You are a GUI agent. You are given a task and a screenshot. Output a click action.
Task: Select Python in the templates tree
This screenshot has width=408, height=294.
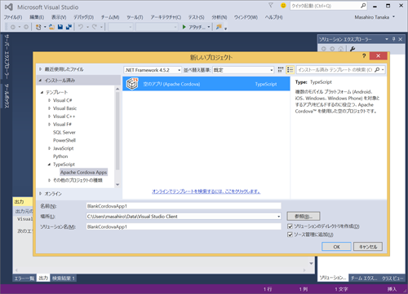tap(60, 156)
